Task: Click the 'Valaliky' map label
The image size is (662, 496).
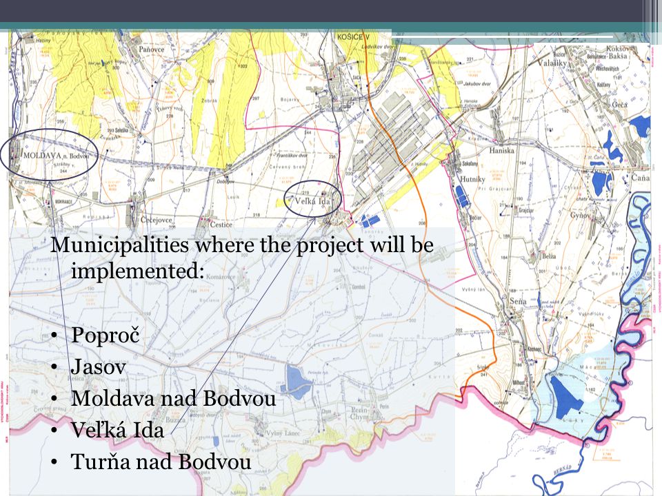Action: tap(552, 63)
